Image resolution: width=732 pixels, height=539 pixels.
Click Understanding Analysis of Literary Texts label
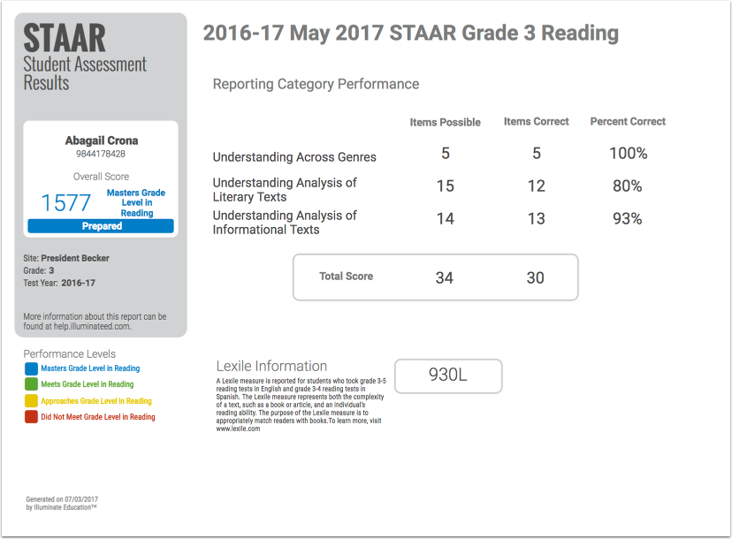285,190
